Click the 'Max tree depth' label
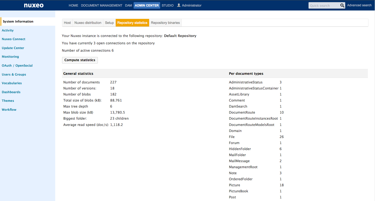Screen dimensions: 375x201 point(76,106)
